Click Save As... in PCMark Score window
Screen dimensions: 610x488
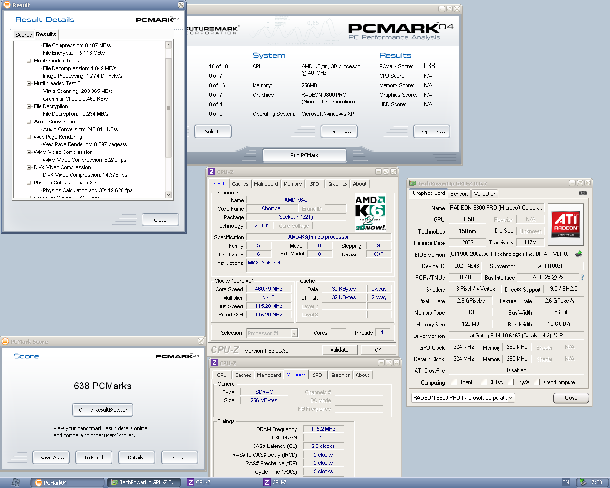point(52,457)
